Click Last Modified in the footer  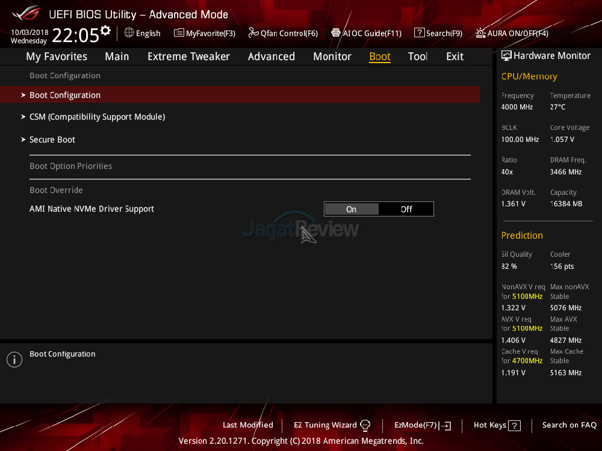coord(247,425)
